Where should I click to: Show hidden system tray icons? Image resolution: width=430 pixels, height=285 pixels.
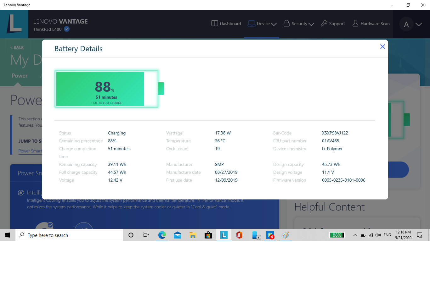(355, 235)
